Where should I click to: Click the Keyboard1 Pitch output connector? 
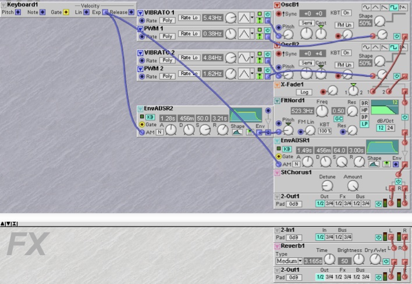click(18, 12)
